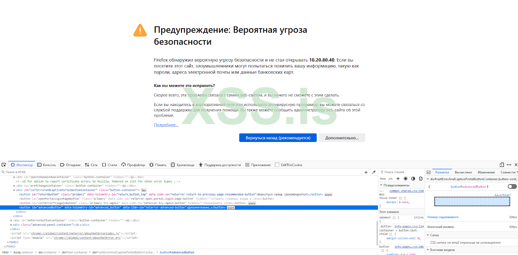Viewport: 518px width, 255px height.
Task: Toggle light color scheme simulation sun icon
Action: [x=405, y=179]
